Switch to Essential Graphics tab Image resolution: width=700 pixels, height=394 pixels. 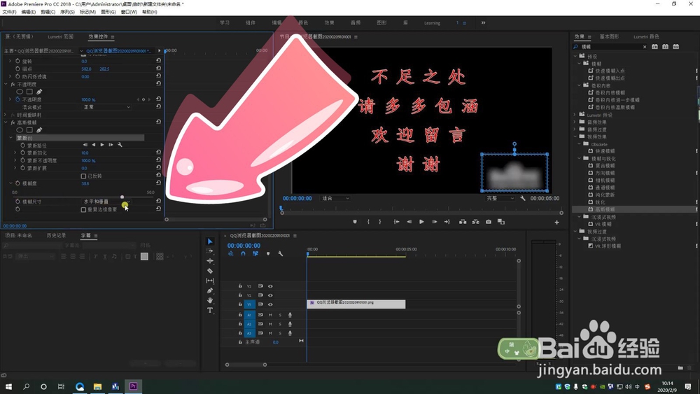(609, 36)
